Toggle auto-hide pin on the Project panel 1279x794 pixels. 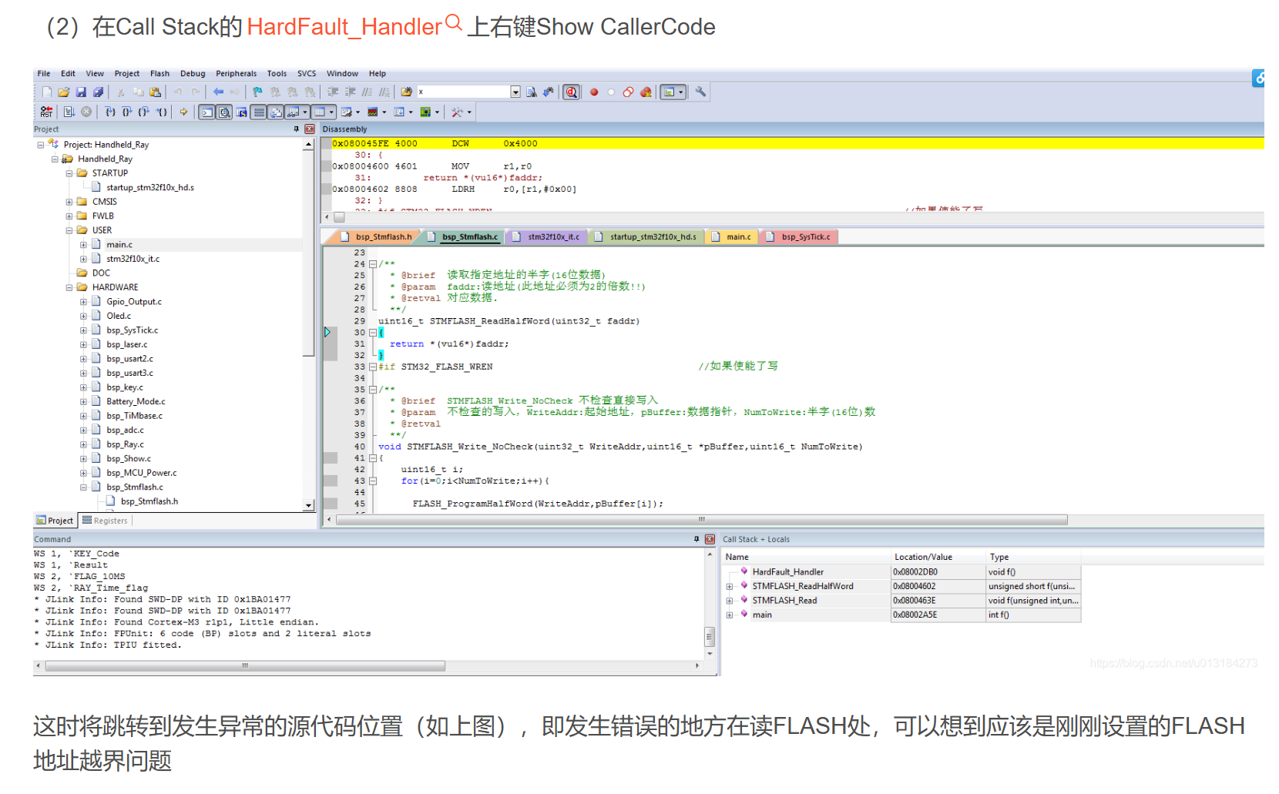pyautogui.click(x=297, y=129)
